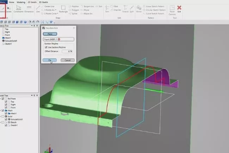The height and width of the screenshot is (153, 229).
Task: Select the Rectangle draw tool
Action: click(64, 8)
